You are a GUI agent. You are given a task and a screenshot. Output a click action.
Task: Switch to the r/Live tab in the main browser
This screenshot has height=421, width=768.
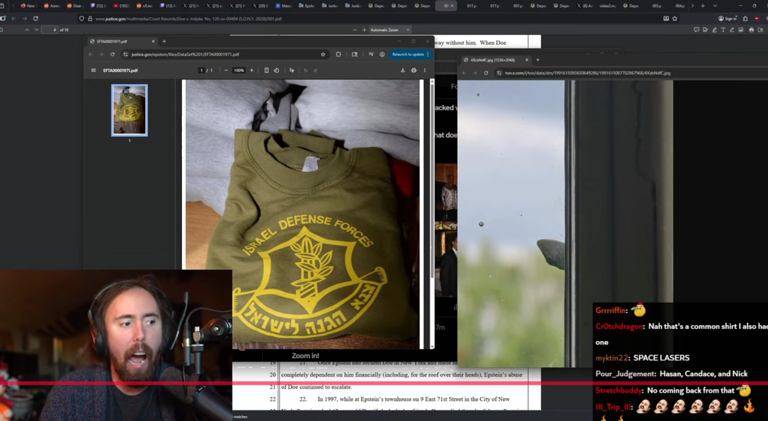[x=144, y=6]
